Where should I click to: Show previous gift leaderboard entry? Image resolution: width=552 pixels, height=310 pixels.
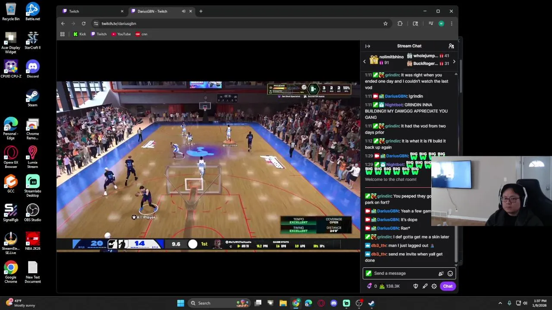coord(364,62)
